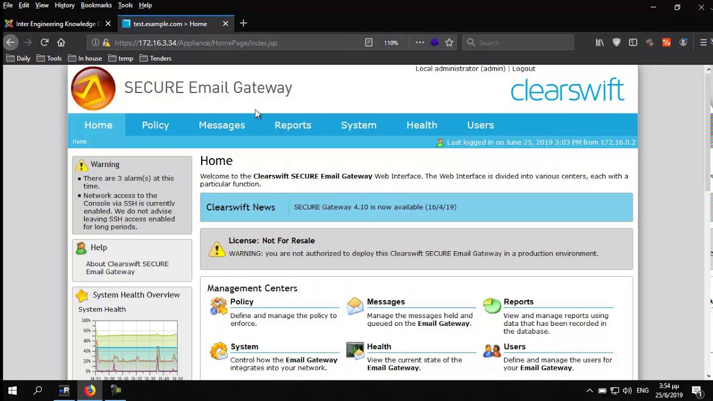Click the System Health graph thumbnail
713x401 pixels.
(x=131, y=349)
